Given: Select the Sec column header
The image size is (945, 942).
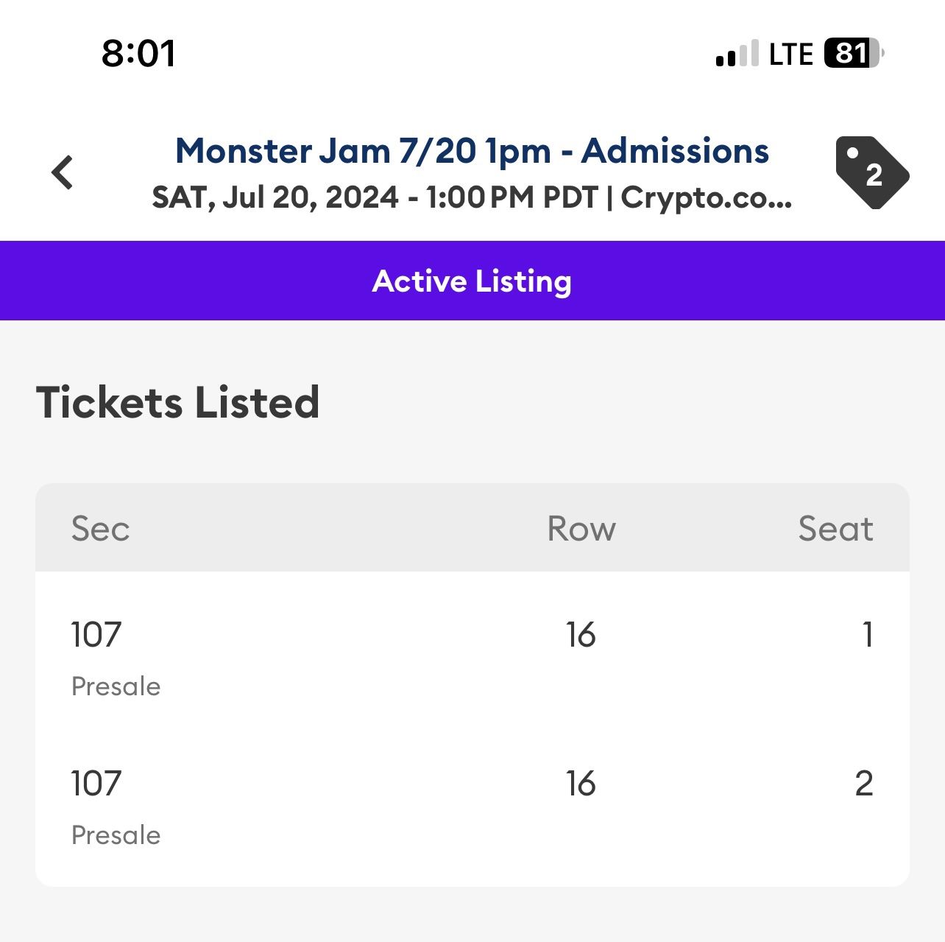Looking at the screenshot, I should point(101,527).
